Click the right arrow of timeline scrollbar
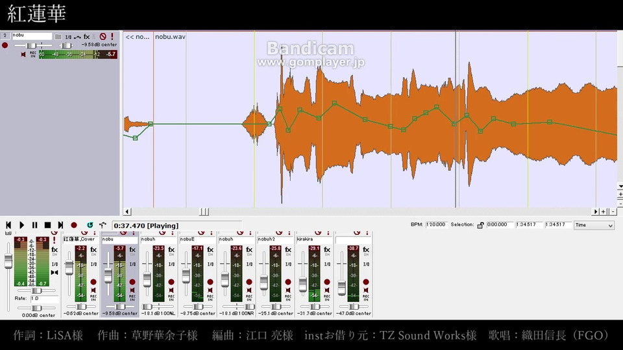 (596, 212)
